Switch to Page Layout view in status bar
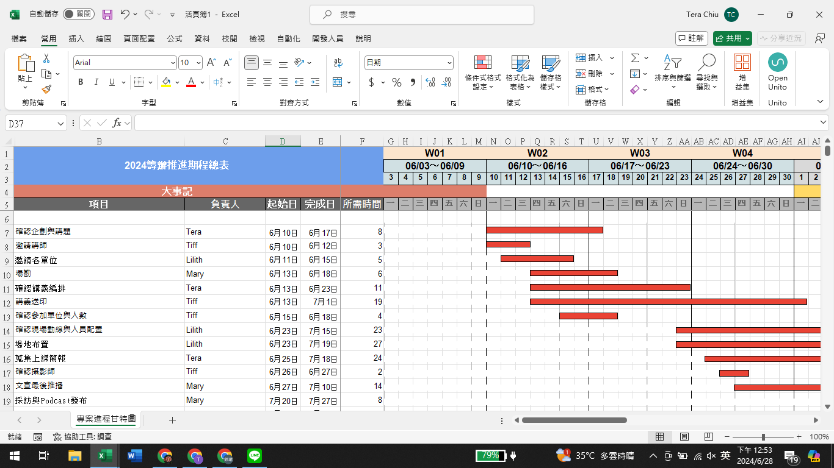The height and width of the screenshot is (468, 834). (x=684, y=437)
